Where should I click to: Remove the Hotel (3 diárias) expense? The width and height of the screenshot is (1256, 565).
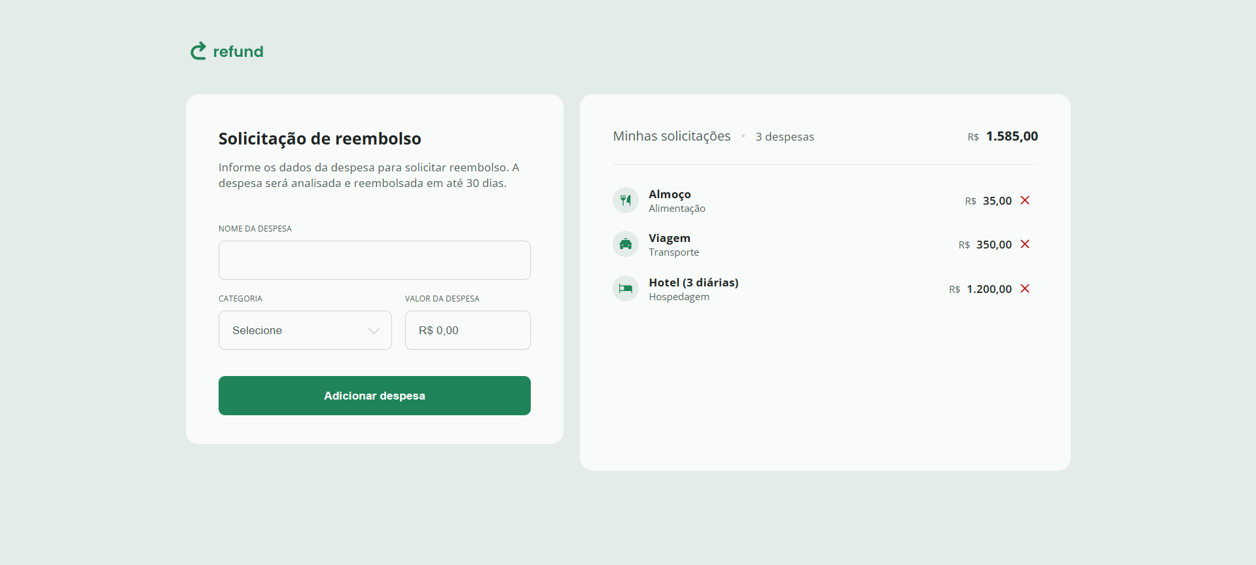[1025, 288]
